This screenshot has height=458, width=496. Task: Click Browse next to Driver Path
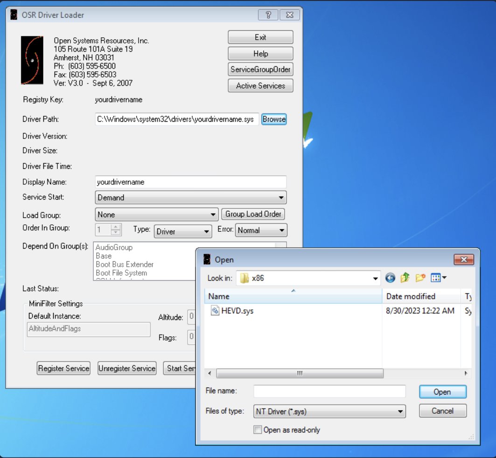coord(274,119)
